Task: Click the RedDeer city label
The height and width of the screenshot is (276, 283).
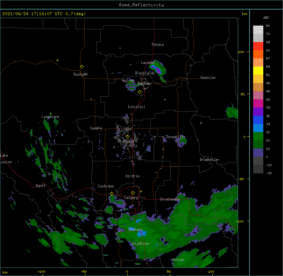Action: (144, 84)
